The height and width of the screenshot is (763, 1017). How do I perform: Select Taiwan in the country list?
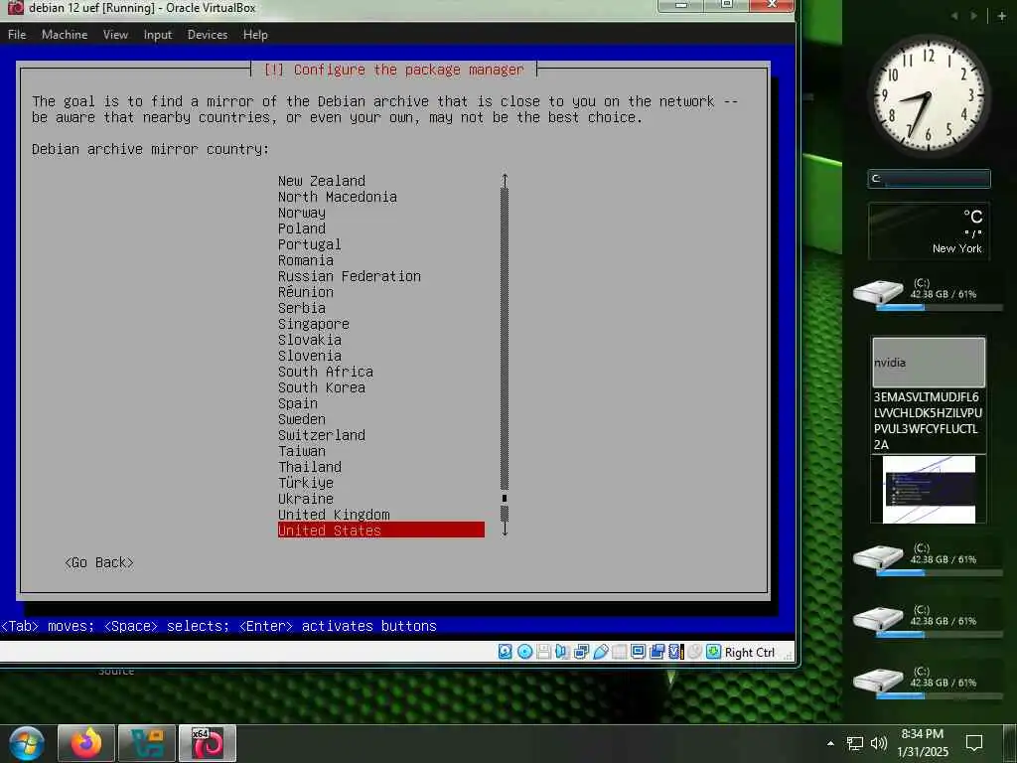[302, 451]
